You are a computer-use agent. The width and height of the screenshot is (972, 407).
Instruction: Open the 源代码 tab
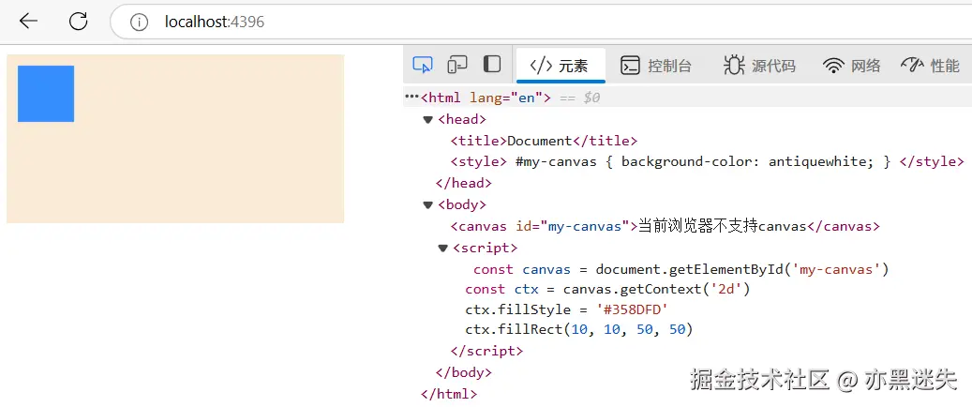click(x=759, y=65)
